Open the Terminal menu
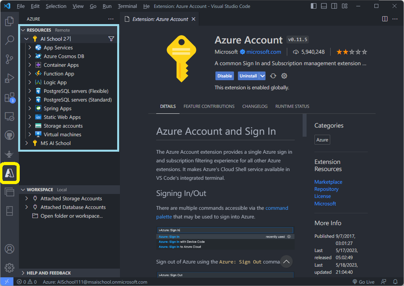 click(127, 6)
